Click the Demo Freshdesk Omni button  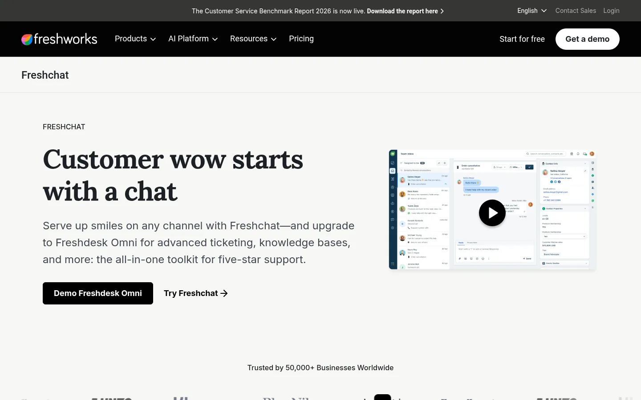(x=98, y=293)
